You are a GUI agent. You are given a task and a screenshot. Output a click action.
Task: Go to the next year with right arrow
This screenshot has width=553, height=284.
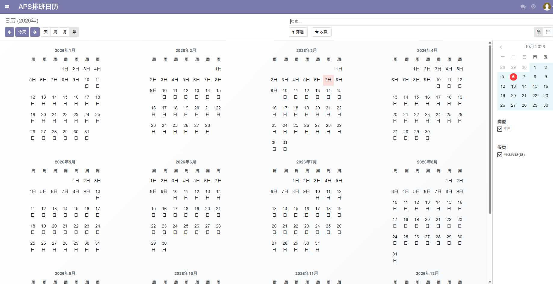click(x=35, y=32)
